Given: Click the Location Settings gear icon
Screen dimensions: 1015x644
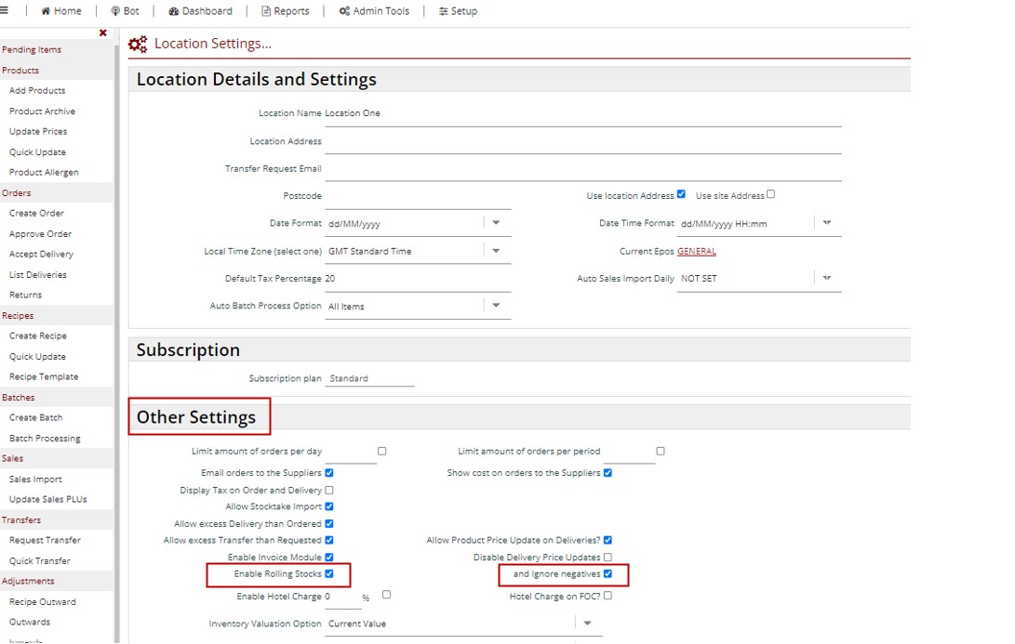Looking at the screenshot, I should pyautogui.click(x=138, y=45).
